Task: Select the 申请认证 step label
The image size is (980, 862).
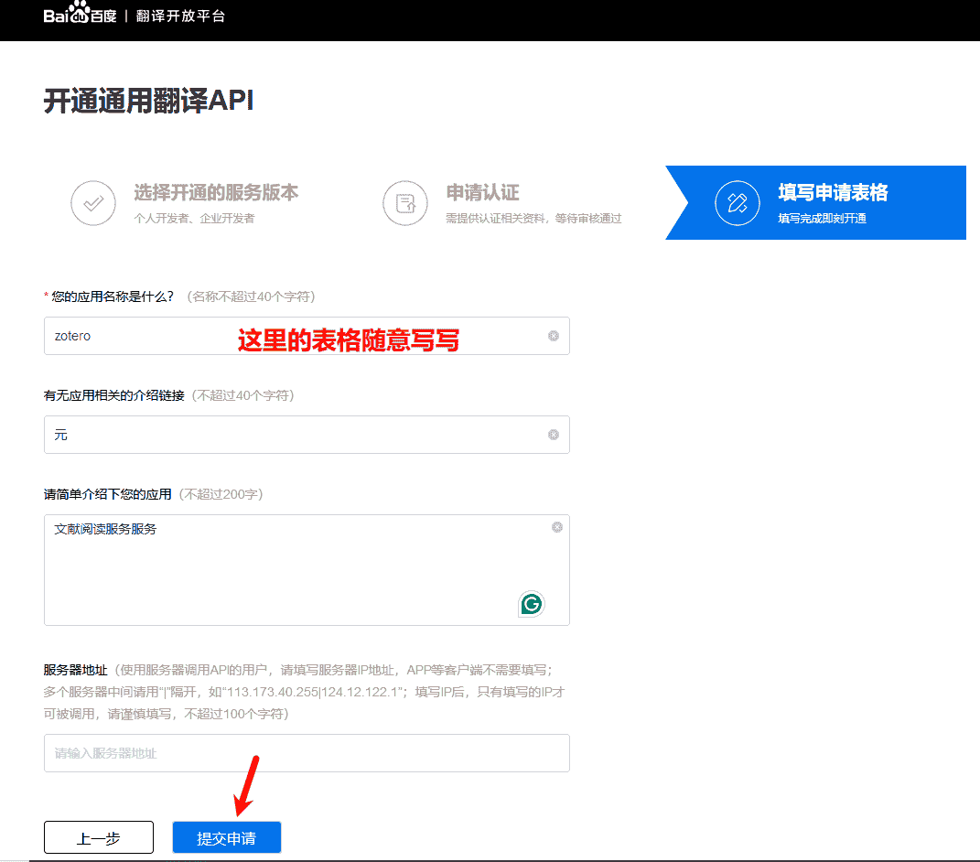Action: pos(481,193)
